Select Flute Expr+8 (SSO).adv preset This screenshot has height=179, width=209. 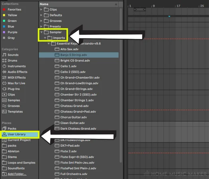tap(74, 157)
